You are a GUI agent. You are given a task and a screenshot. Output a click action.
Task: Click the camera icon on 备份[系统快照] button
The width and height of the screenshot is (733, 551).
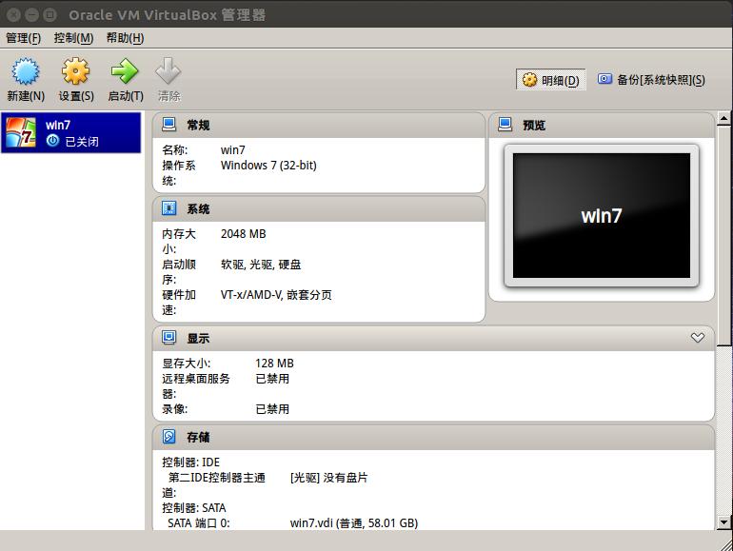pyautogui.click(x=604, y=79)
